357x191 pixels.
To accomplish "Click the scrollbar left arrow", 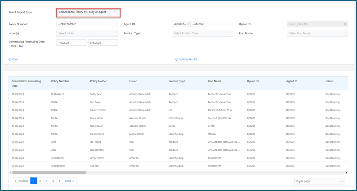I will pyautogui.click(x=10, y=173).
